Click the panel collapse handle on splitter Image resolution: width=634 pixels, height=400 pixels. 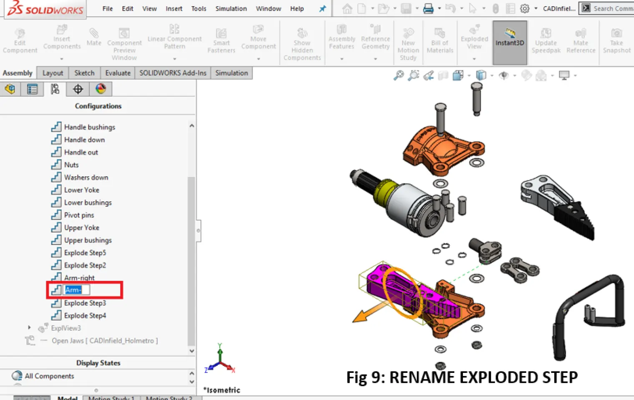pos(199,230)
